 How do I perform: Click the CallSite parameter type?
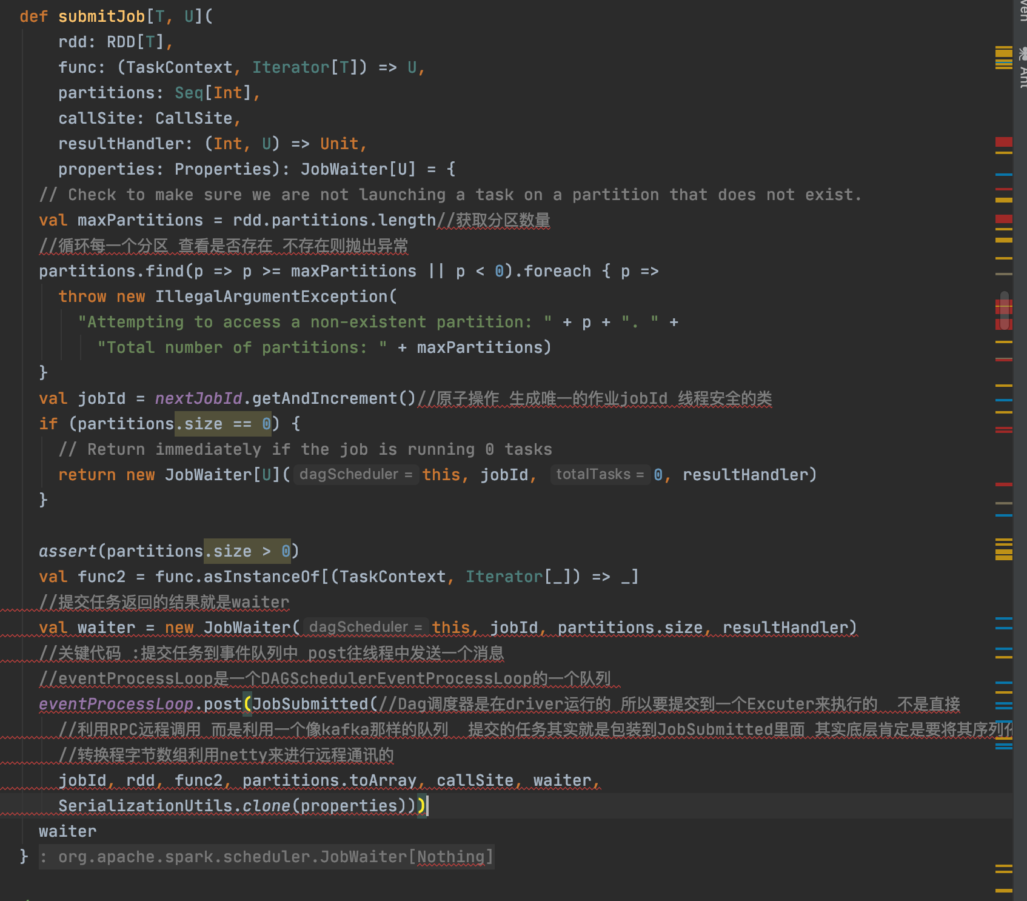(194, 118)
